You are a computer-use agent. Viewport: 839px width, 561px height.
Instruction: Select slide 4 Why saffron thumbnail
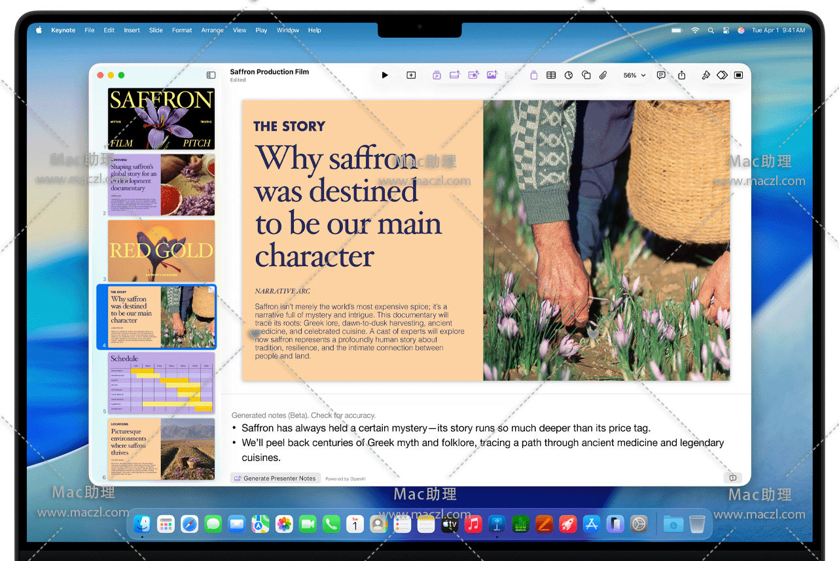click(x=161, y=317)
